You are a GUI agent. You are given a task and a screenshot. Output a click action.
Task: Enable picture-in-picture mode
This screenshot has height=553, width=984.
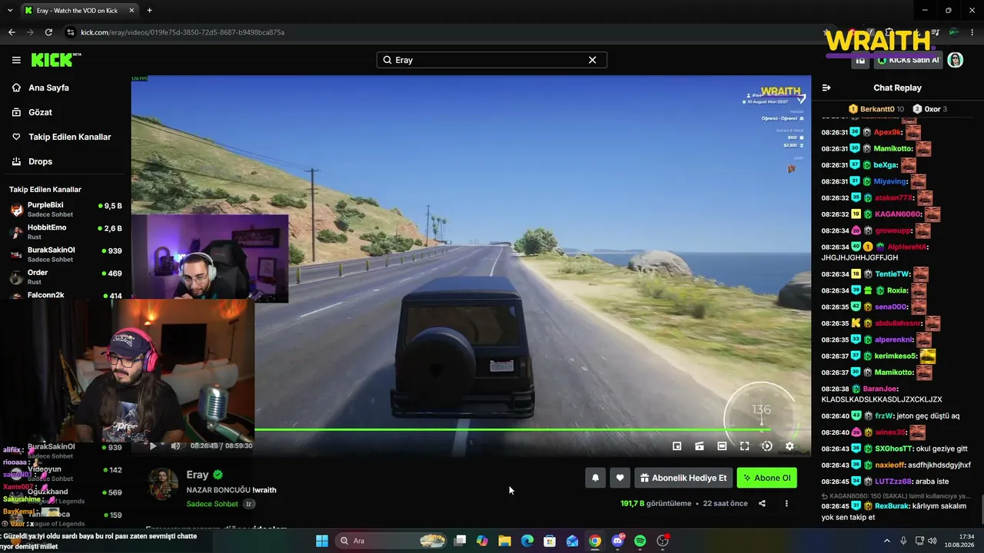tap(676, 445)
